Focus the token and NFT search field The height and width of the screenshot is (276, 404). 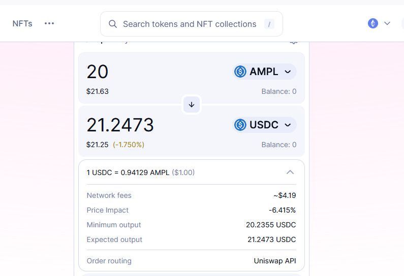(190, 24)
